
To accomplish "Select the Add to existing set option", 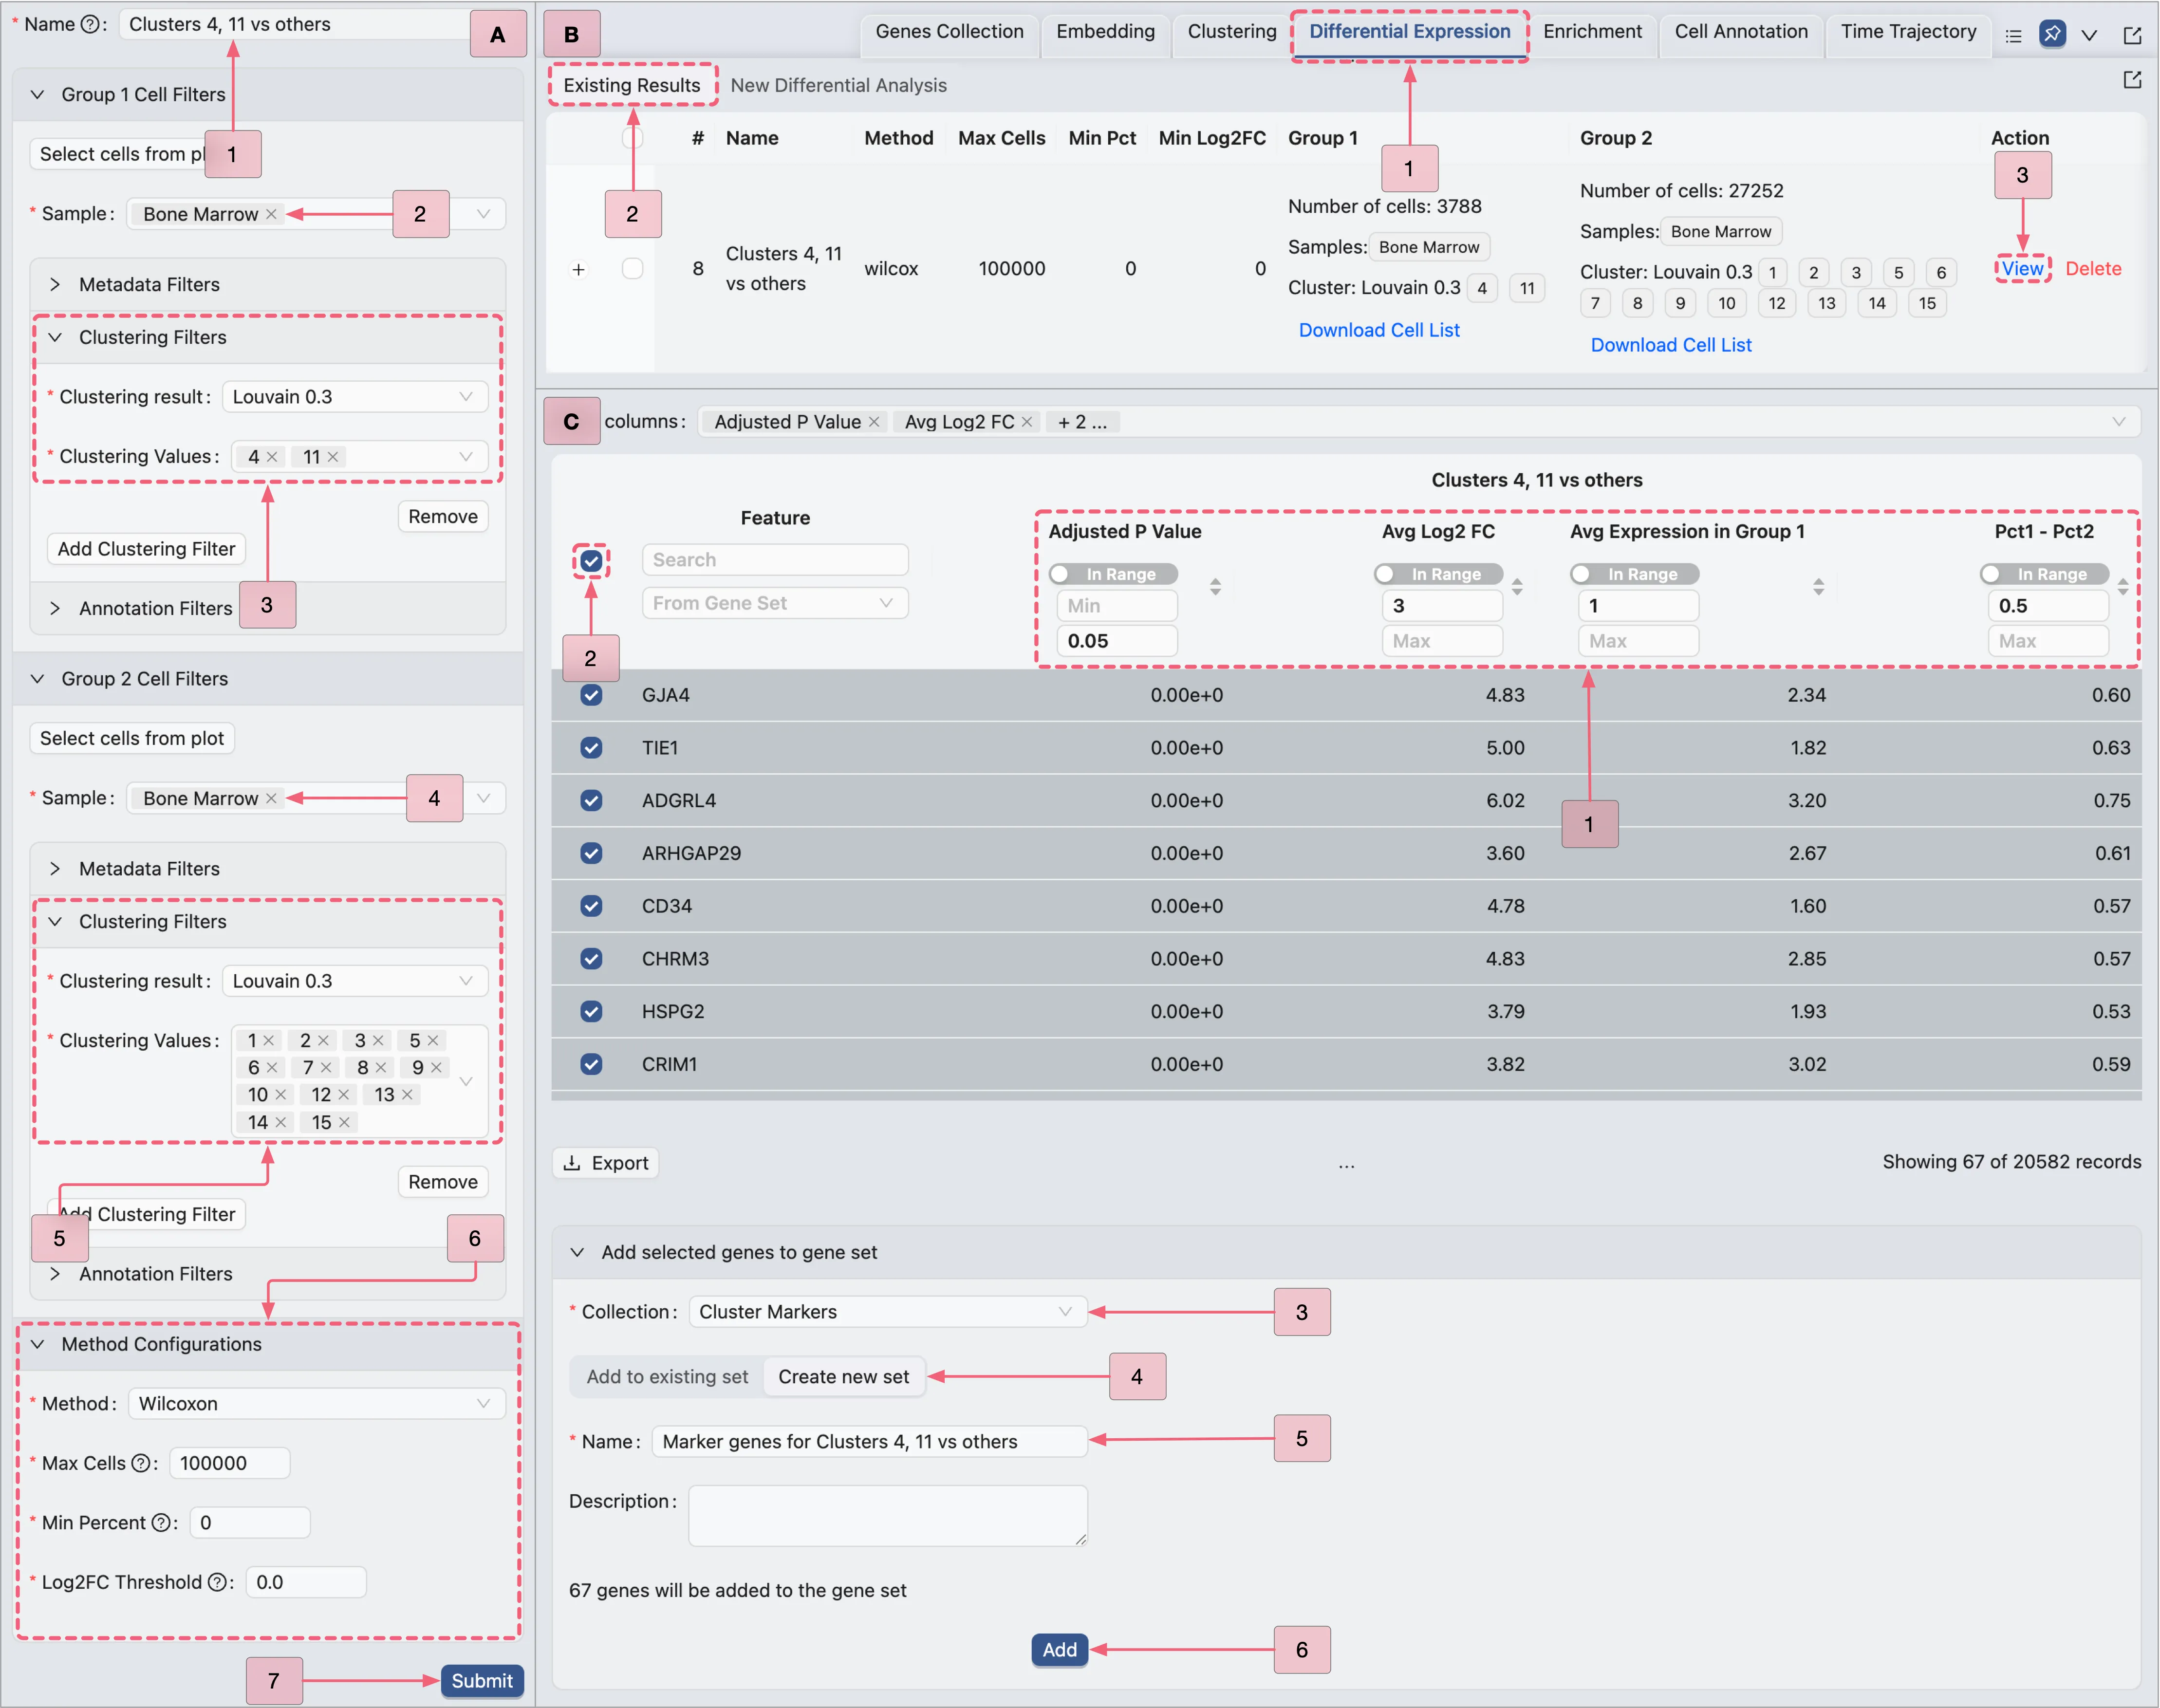I will 667,1377.
